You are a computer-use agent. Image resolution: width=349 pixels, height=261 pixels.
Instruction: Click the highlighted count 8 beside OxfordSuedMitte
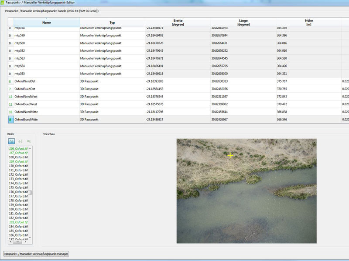click(10, 120)
